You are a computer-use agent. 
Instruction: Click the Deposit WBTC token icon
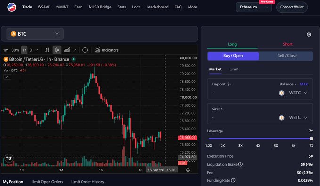(x=282, y=93)
